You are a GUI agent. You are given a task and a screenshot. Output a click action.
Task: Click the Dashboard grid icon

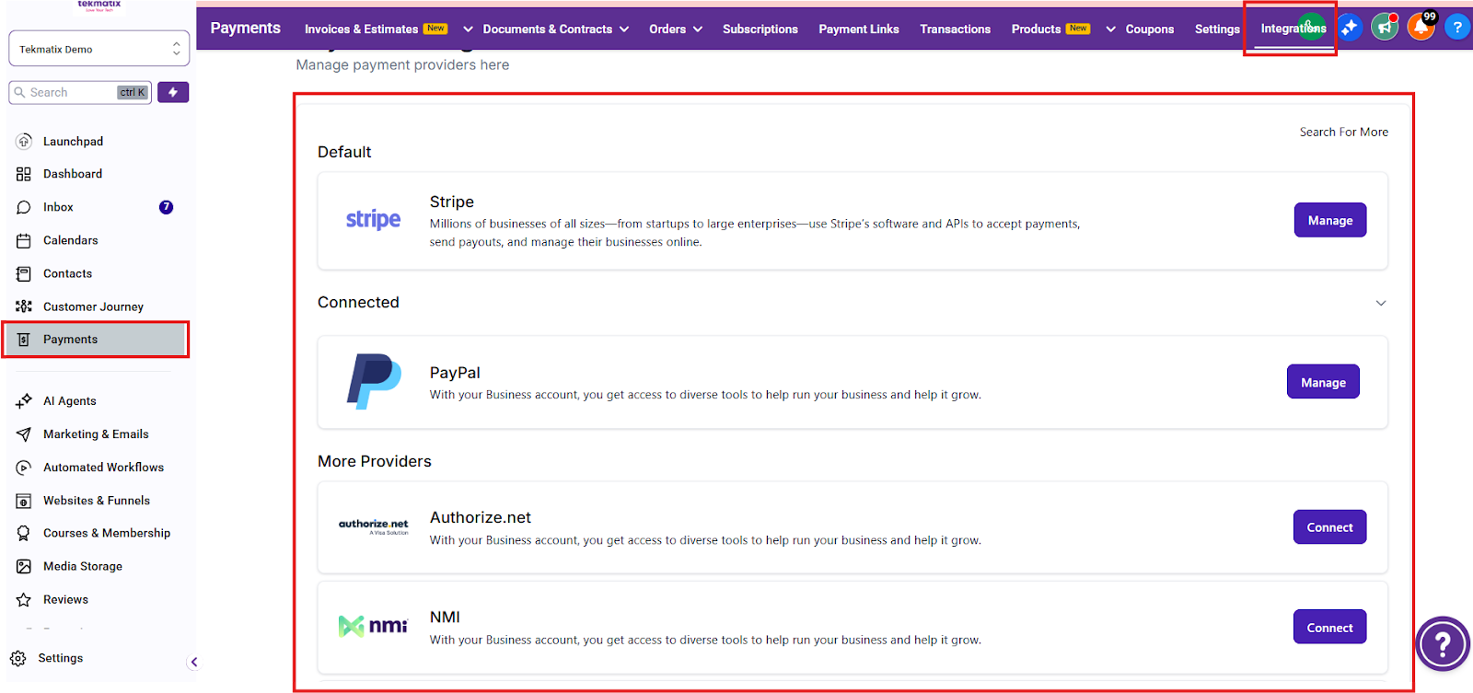click(24, 174)
